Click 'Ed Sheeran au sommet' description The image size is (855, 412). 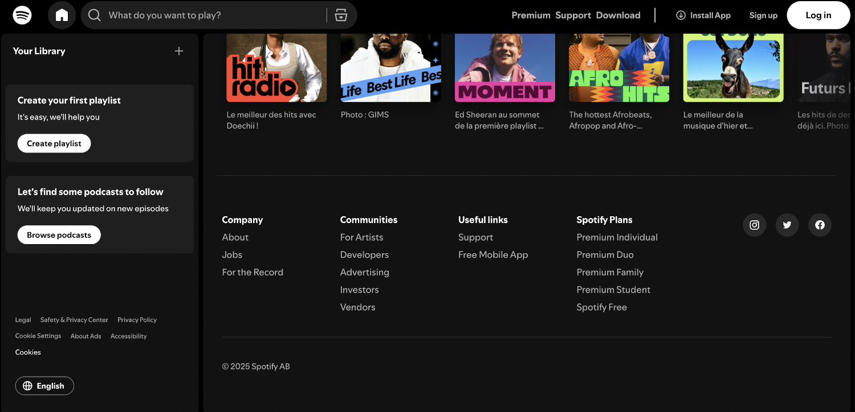(x=499, y=120)
